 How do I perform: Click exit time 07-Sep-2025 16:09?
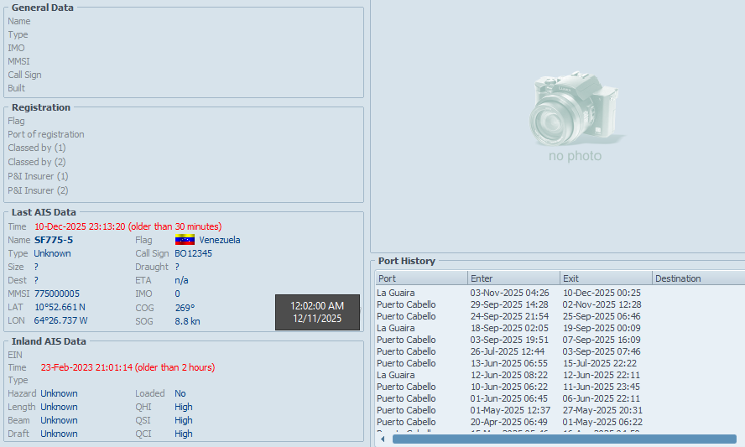602,340
